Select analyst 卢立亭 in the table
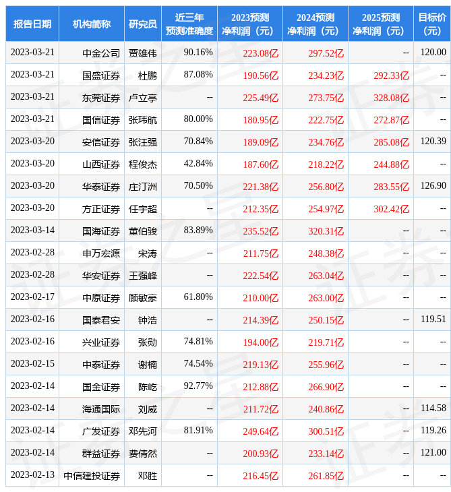Screen dimensions: 451x492 (143, 98)
